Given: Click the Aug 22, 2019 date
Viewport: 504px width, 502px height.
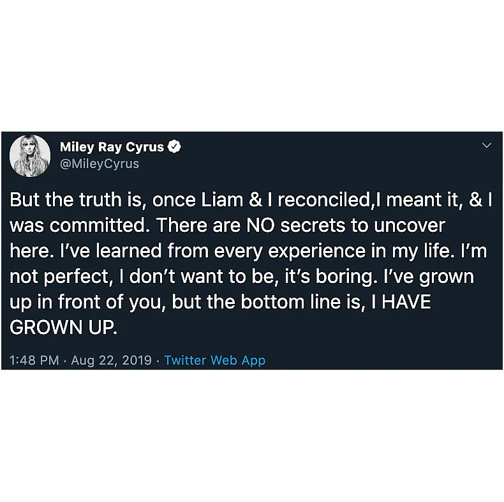Looking at the screenshot, I should [112, 360].
